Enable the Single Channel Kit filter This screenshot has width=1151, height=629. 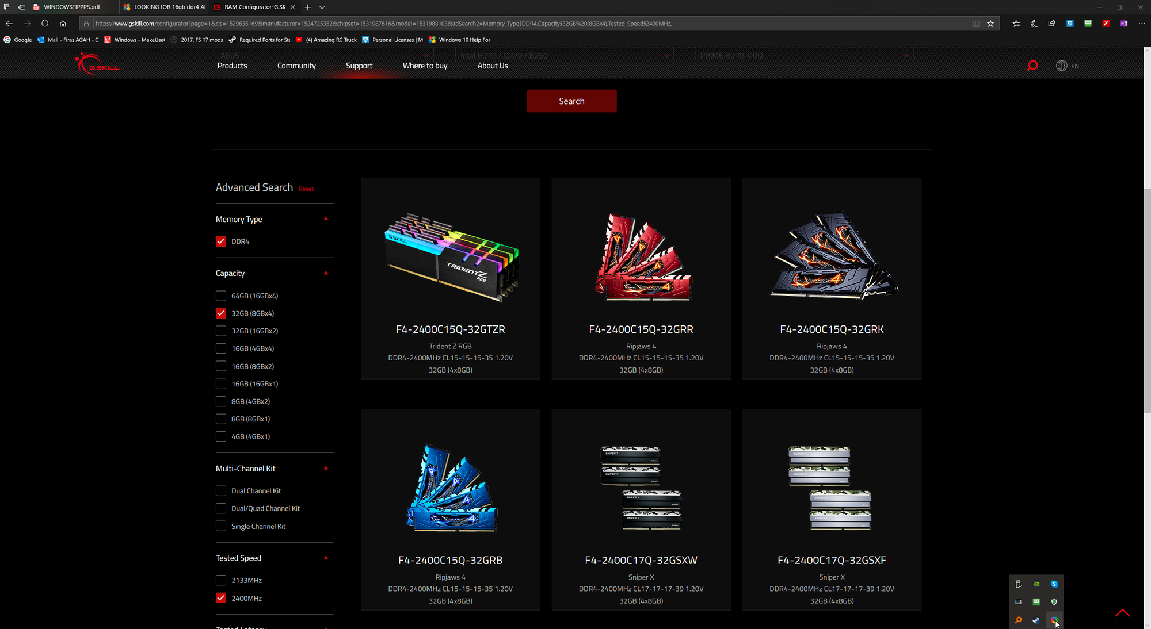tap(221, 526)
